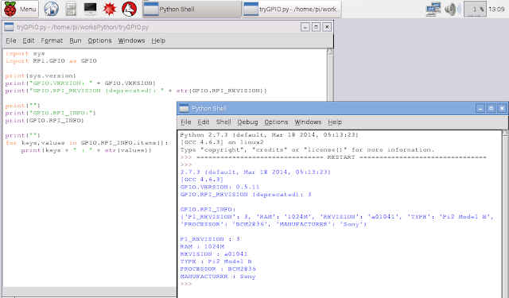This screenshot has width=509, height=298.
Task: Open Options menu in Python Shell
Action: [276, 122]
